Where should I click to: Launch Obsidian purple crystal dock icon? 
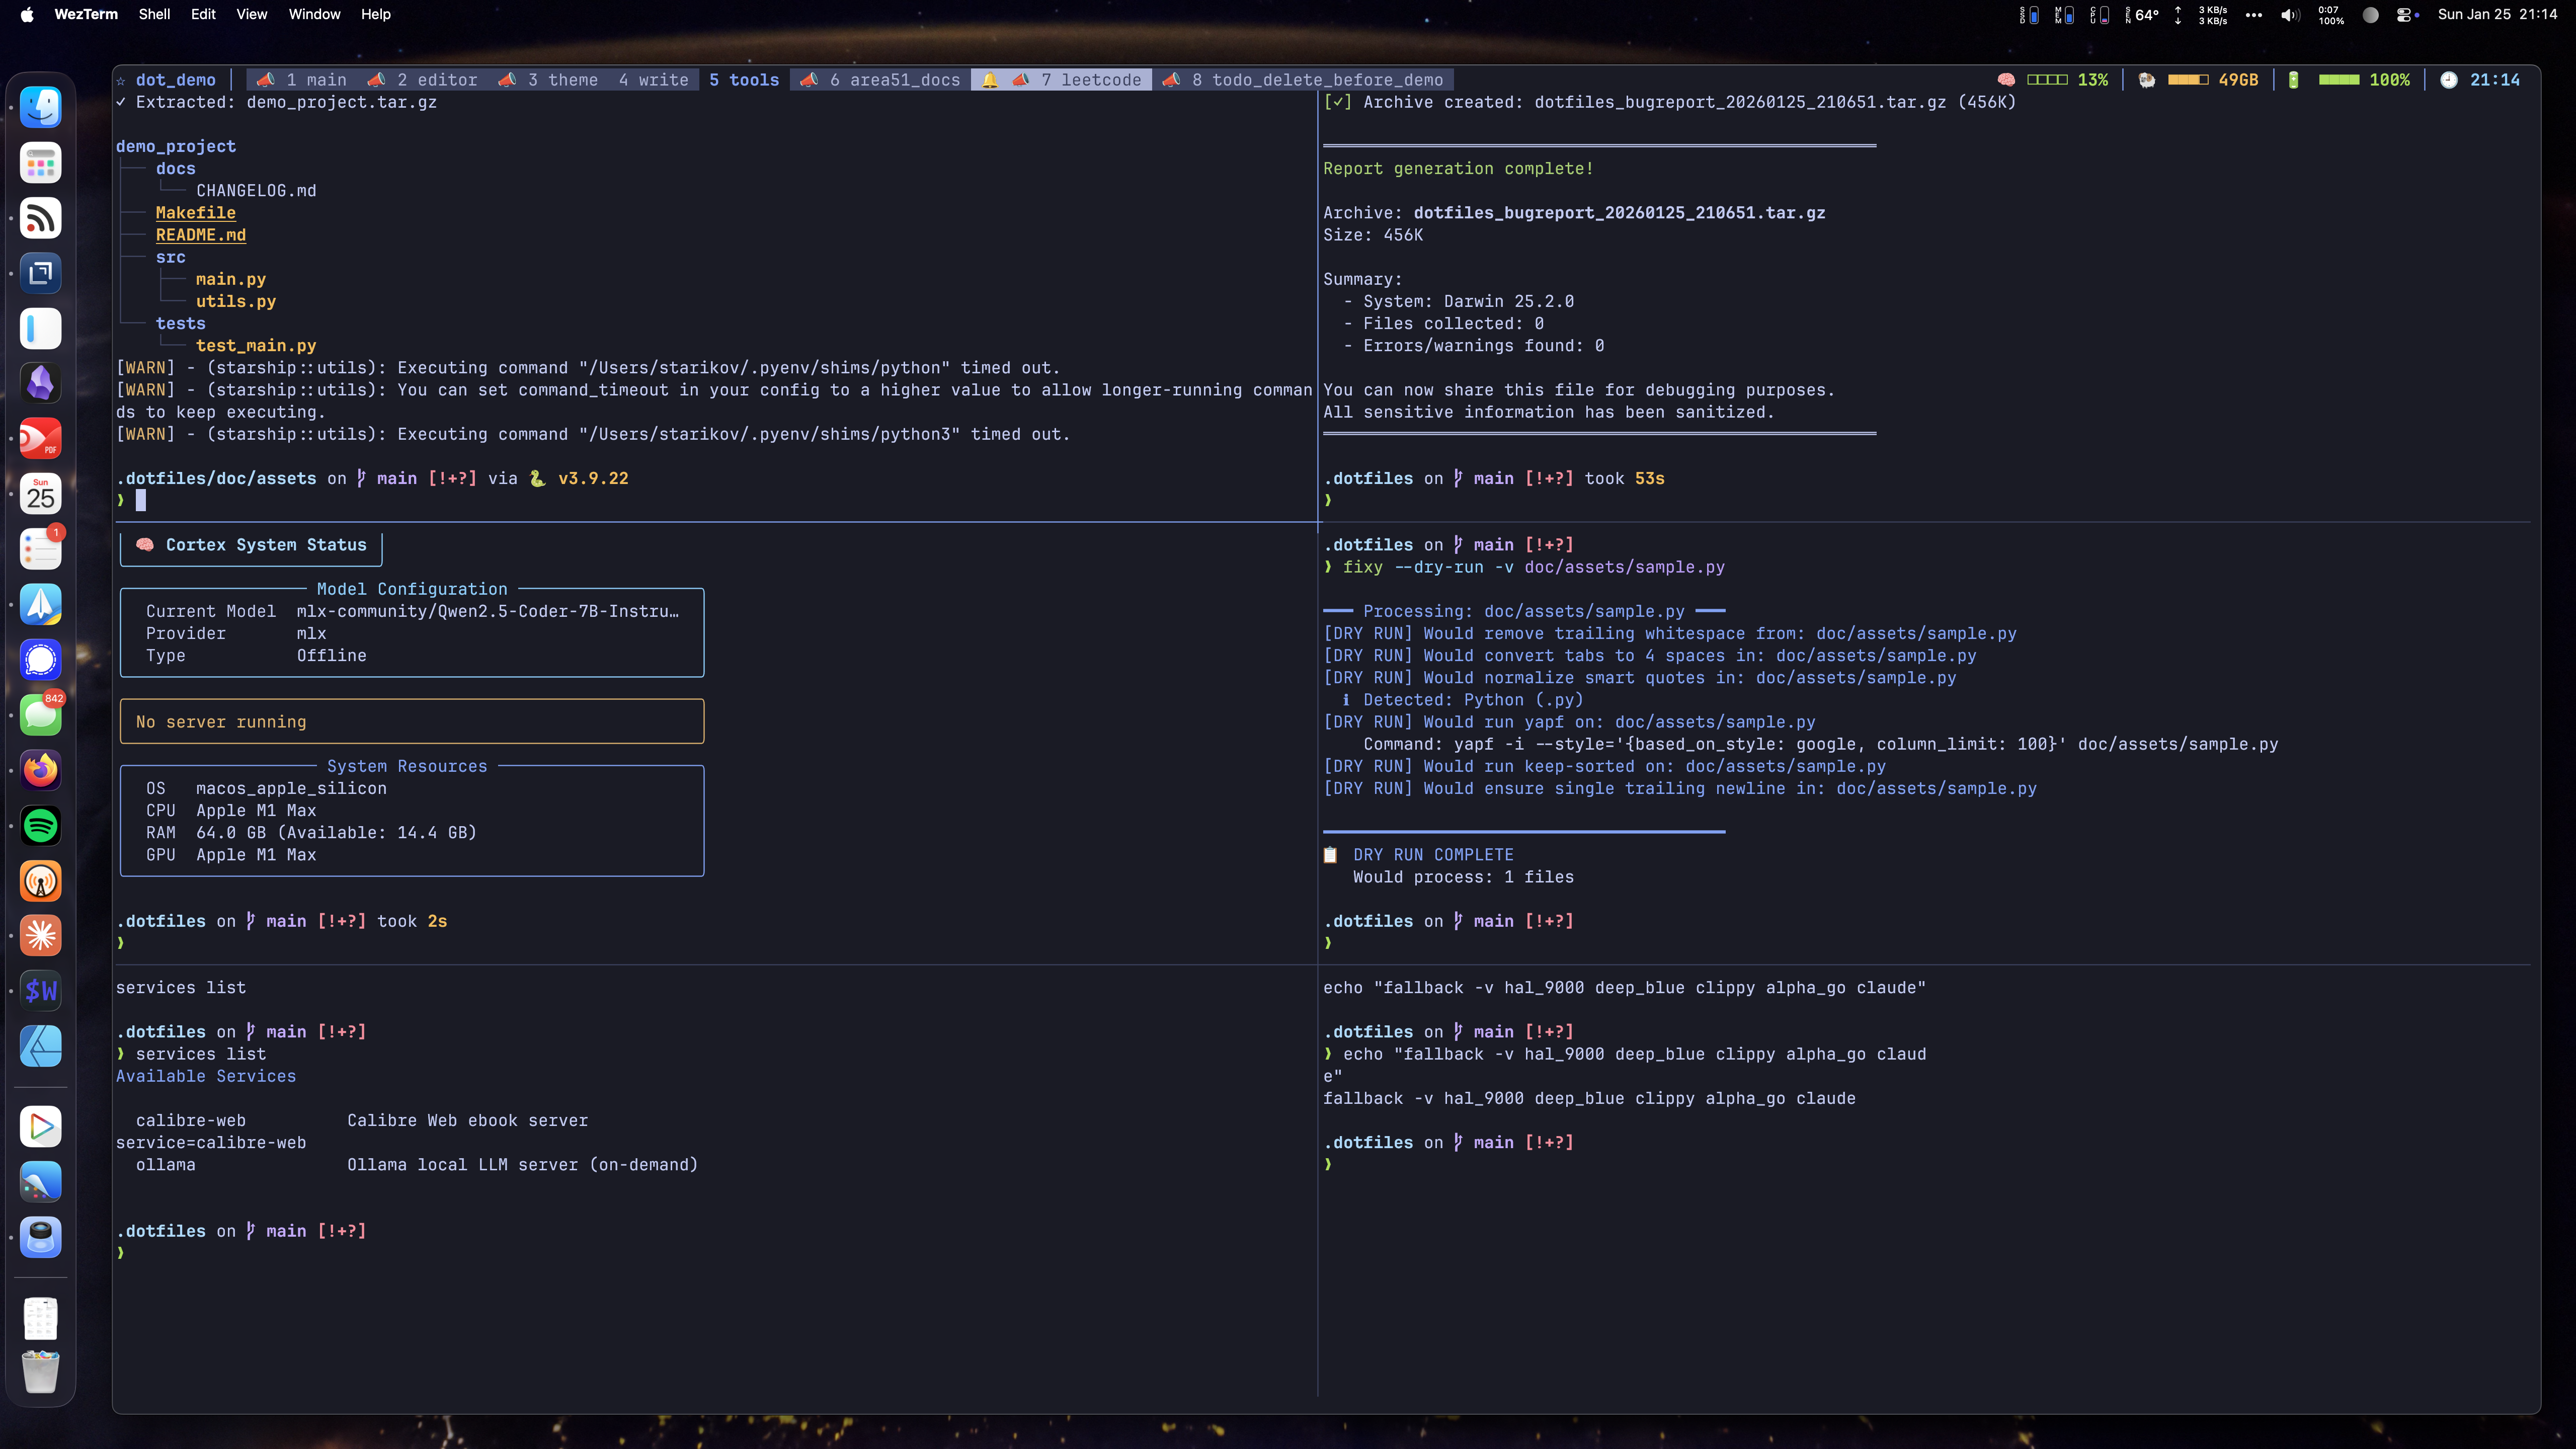[x=41, y=383]
